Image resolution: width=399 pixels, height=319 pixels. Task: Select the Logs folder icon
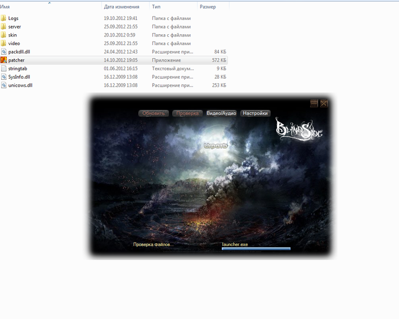(3, 18)
